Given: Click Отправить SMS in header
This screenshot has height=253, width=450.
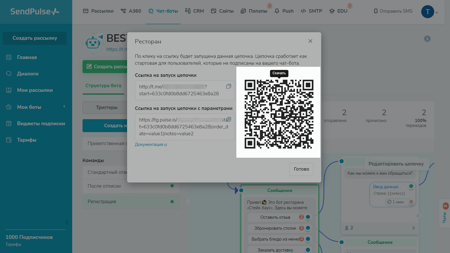Looking at the screenshot, I should click(393, 11).
